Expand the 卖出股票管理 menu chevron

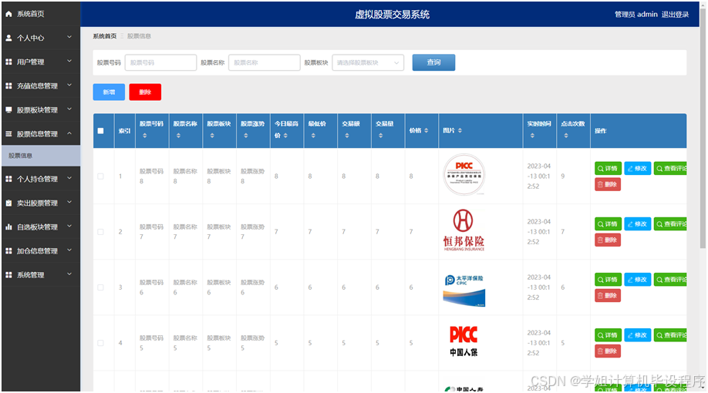point(69,202)
